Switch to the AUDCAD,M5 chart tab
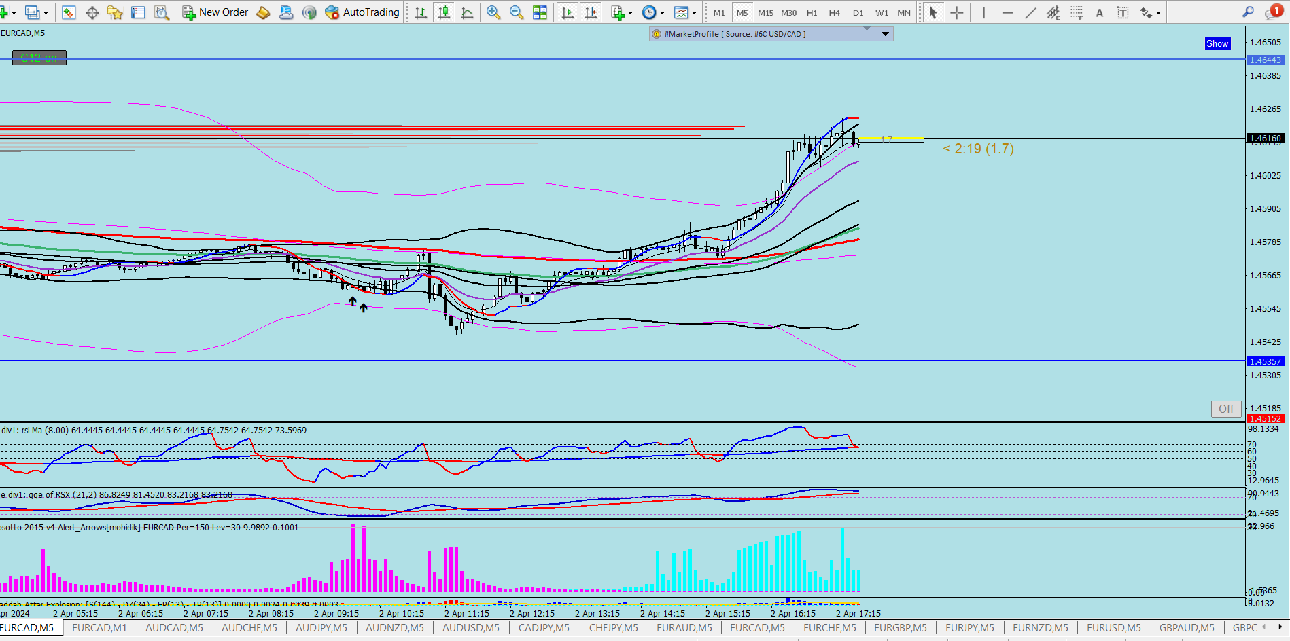Viewport: 1290px width, 641px height. (174, 628)
